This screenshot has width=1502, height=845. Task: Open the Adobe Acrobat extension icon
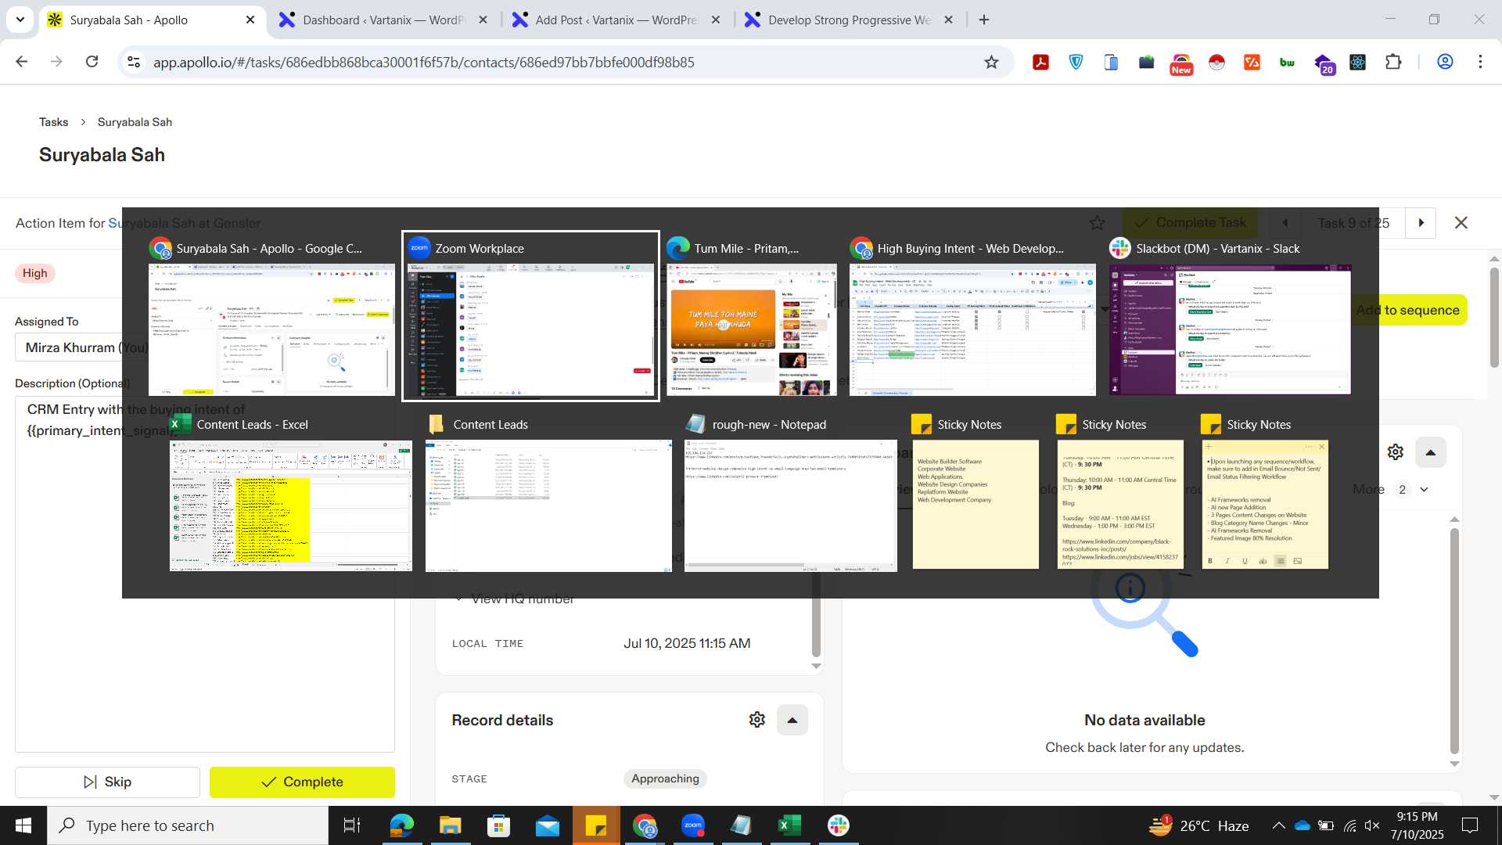click(1040, 62)
